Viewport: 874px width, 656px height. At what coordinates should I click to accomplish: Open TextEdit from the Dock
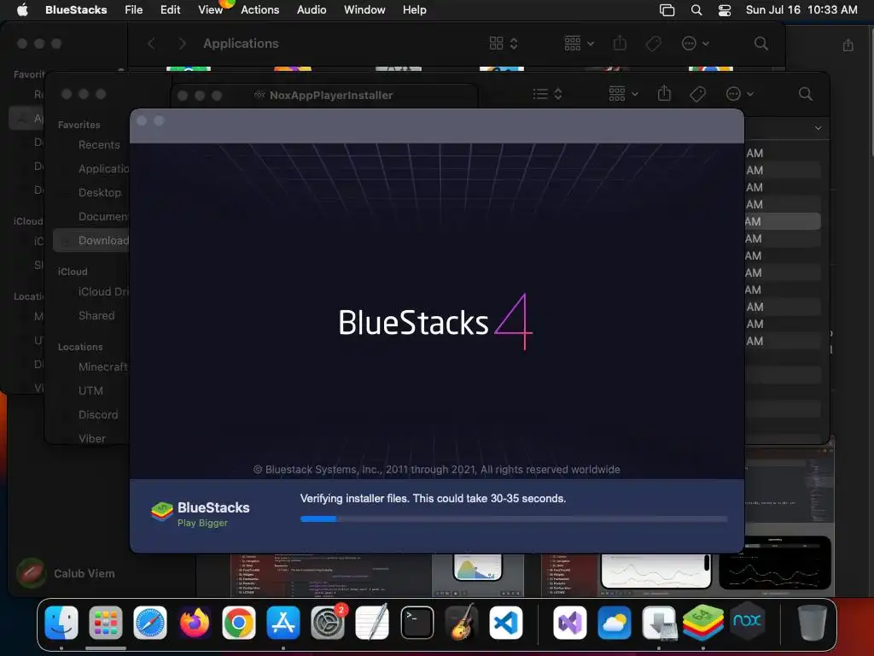click(372, 623)
